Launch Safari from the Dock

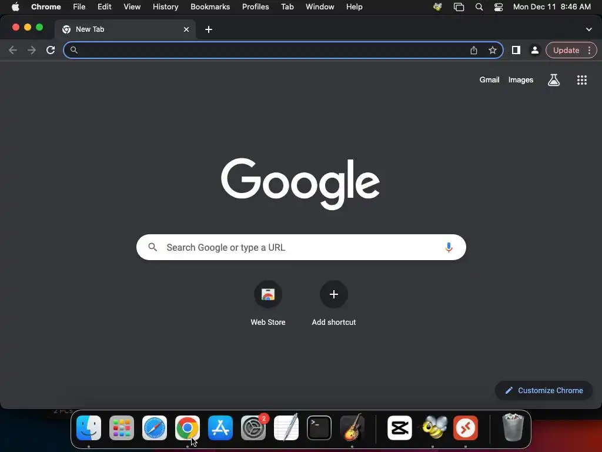click(x=155, y=428)
